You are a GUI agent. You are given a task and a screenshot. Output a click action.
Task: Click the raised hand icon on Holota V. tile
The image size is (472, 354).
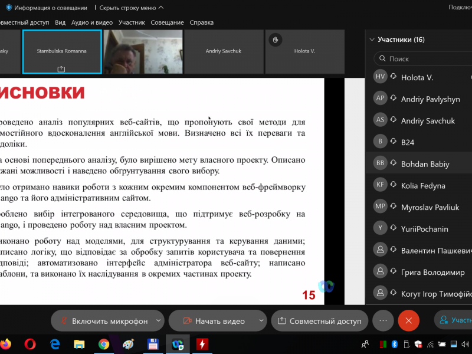(274, 40)
